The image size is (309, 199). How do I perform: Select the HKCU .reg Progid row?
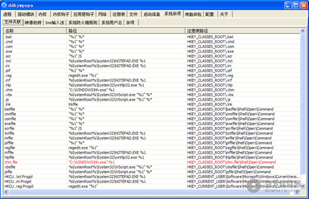[152, 186]
